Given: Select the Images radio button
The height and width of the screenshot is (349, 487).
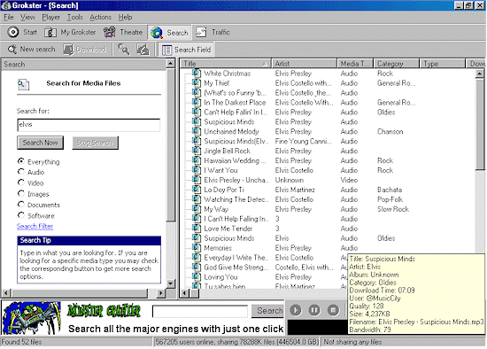Looking at the screenshot, I should tap(21, 193).
